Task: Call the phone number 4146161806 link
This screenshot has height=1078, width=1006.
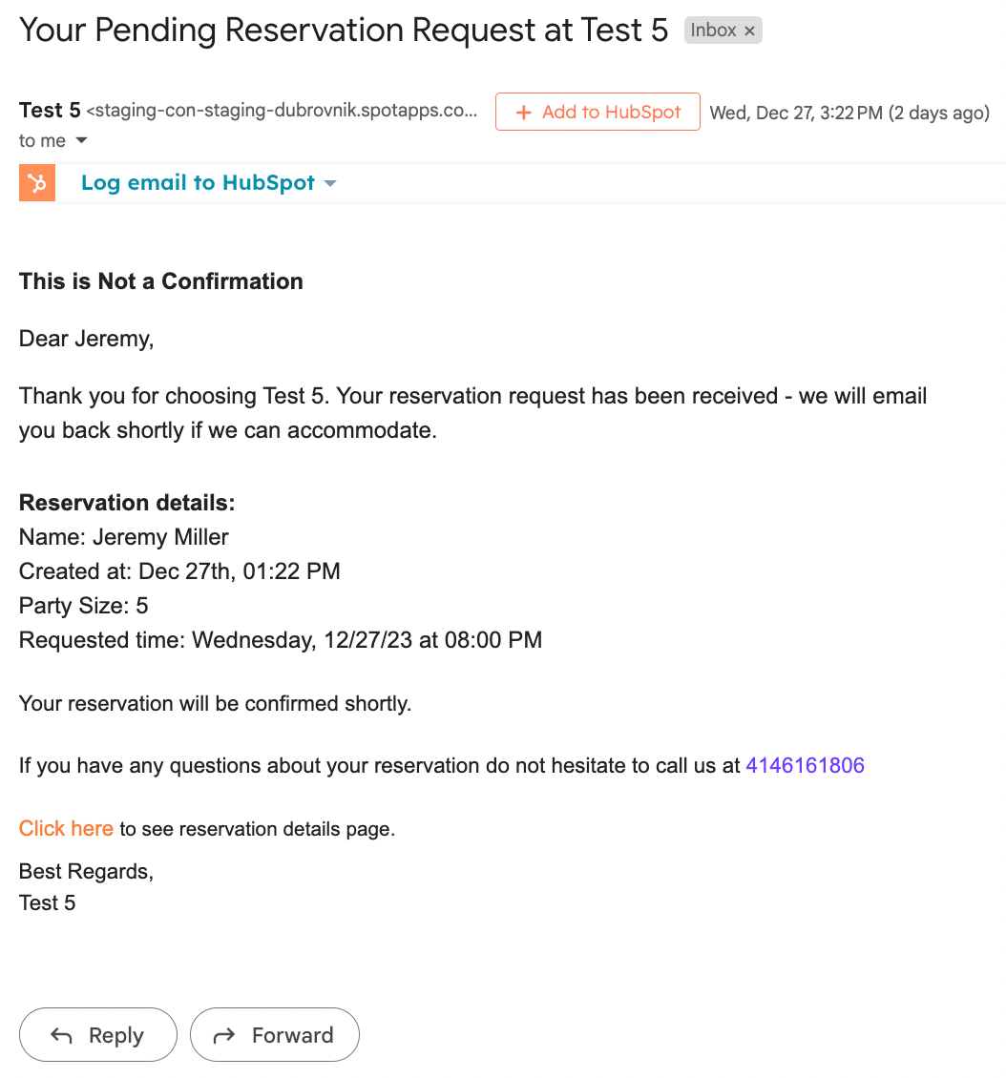Action: coord(805,764)
